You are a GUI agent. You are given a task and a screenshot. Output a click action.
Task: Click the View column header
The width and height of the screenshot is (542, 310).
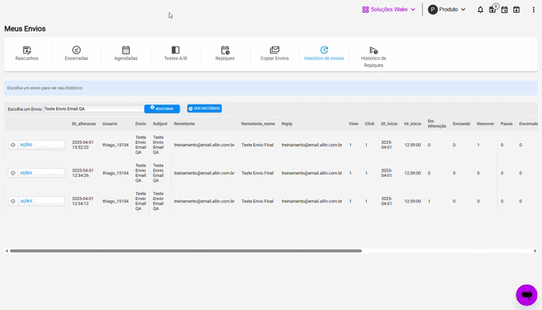point(353,123)
